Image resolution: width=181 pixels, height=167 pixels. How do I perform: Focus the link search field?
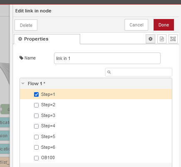click(x=139, y=72)
